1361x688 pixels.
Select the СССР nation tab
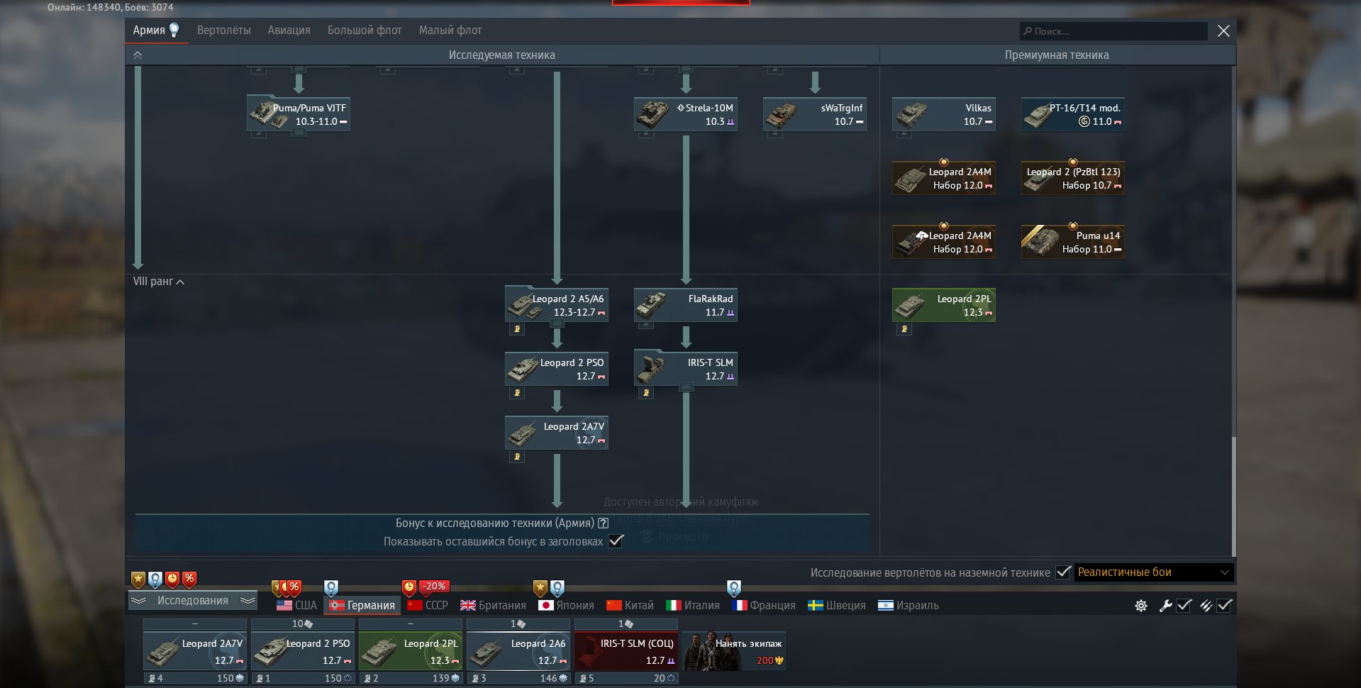coord(428,606)
